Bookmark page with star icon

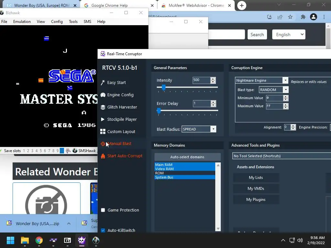tap(291, 17)
